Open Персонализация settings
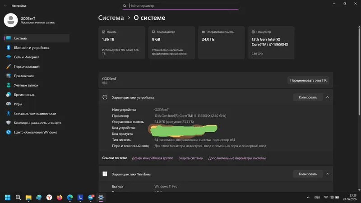 (37, 66)
